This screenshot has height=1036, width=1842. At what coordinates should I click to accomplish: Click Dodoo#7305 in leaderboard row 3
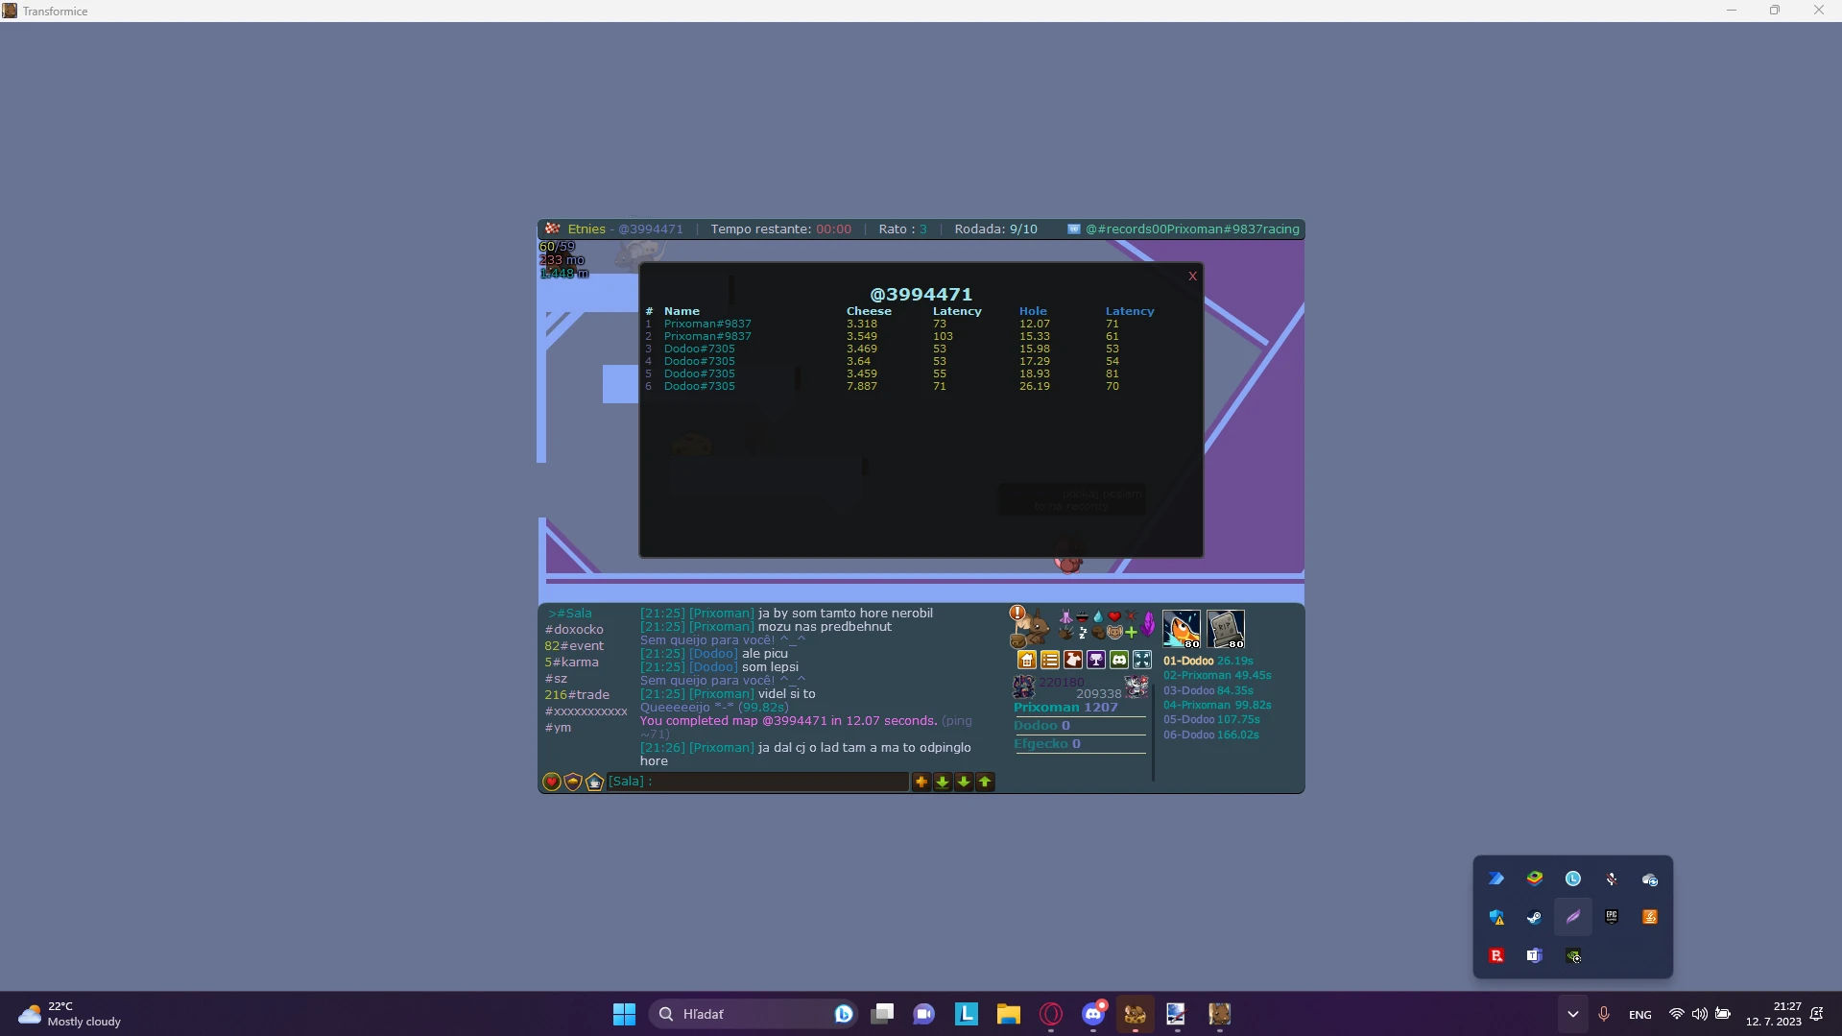tap(700, 349)
